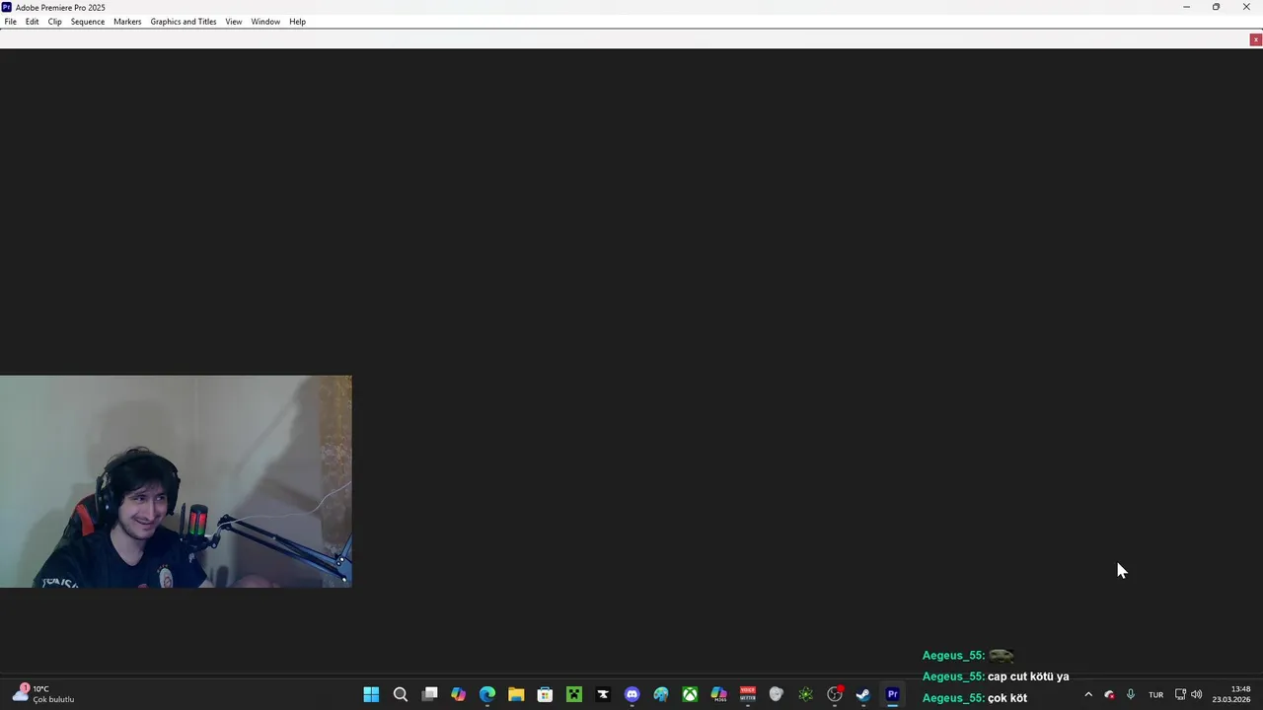Open the gray round app icon in taskbar
This screenshot has height=710, width=1263.
pos(777,694)
